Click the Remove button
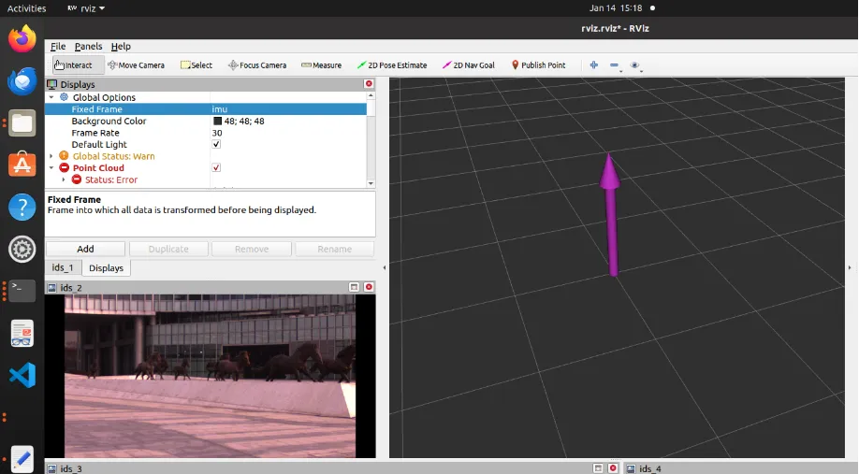Image resolution: width=859 pixels, height=474 pixels. 252,249
